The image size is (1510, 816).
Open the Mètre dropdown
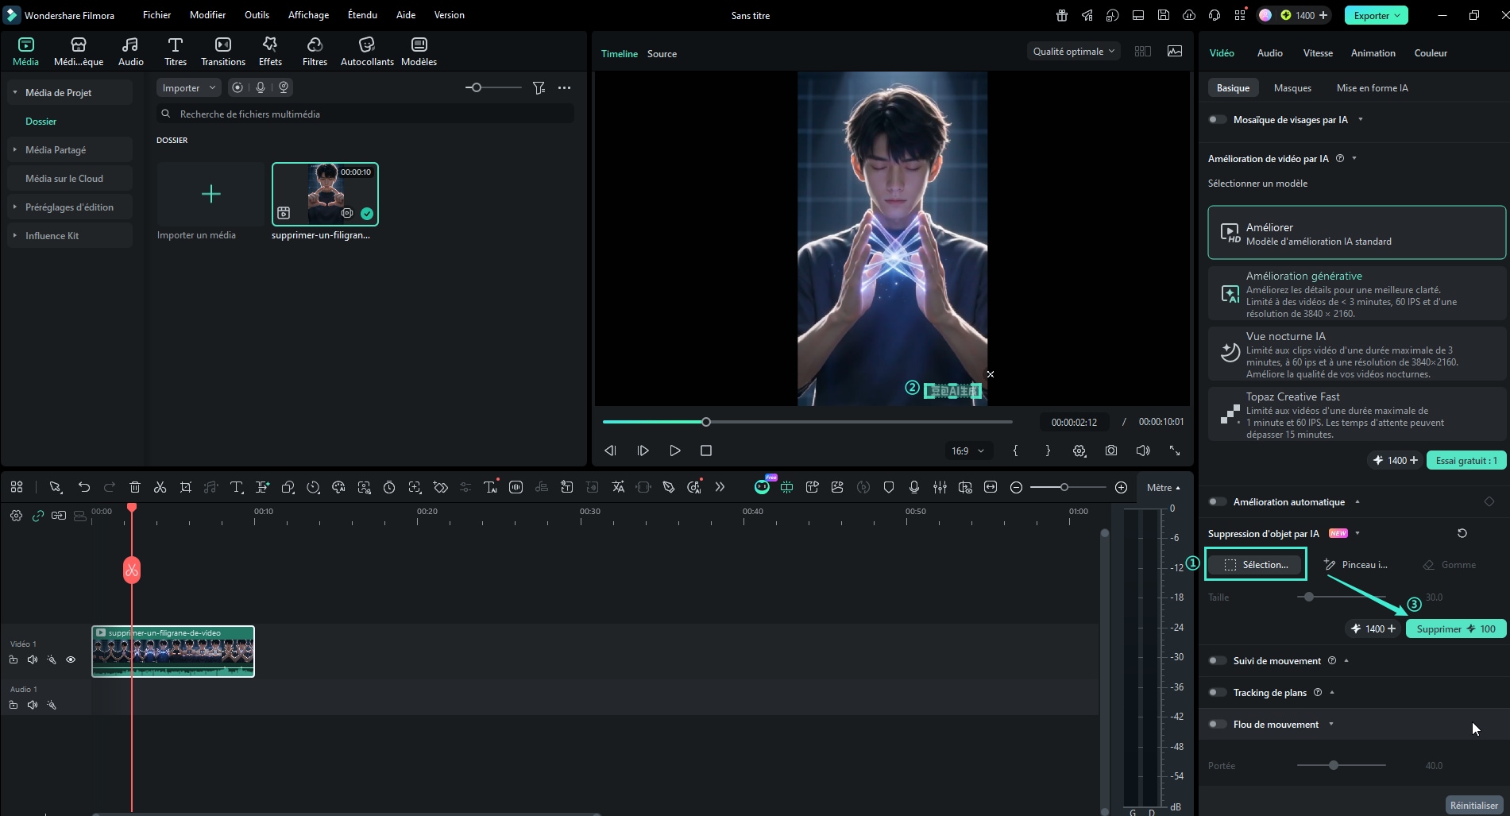click(x=1163, y=487)
